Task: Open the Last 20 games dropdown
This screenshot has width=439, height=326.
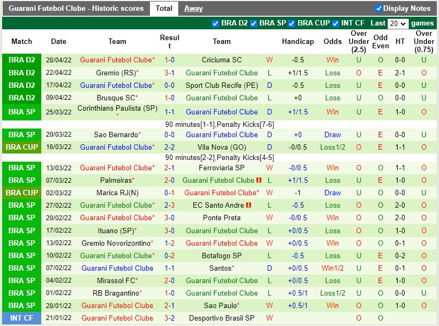Action: (x=398, y=23)
